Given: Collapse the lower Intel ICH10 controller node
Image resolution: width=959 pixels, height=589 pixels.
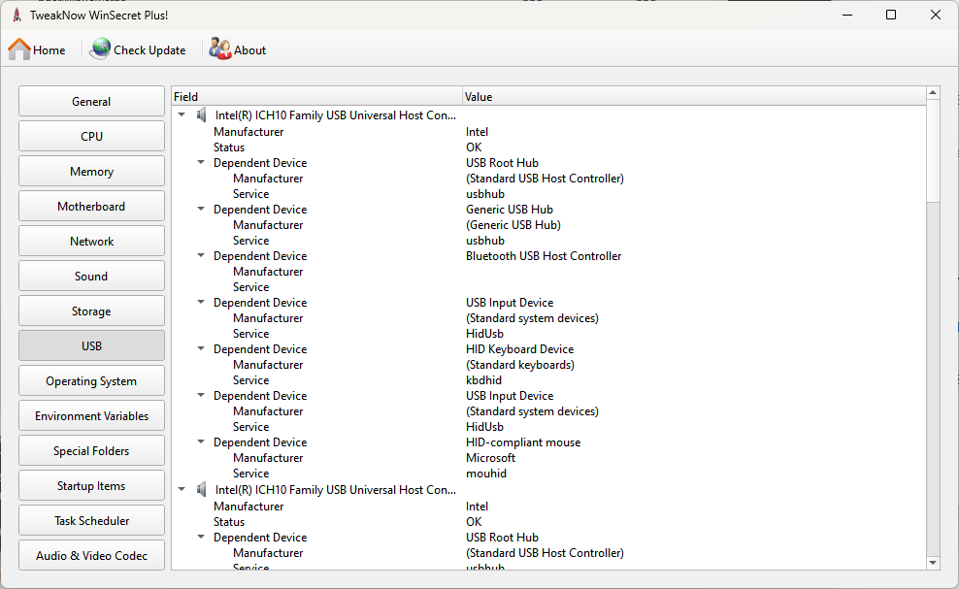Looking at the screenshot, I should [182, 489].
